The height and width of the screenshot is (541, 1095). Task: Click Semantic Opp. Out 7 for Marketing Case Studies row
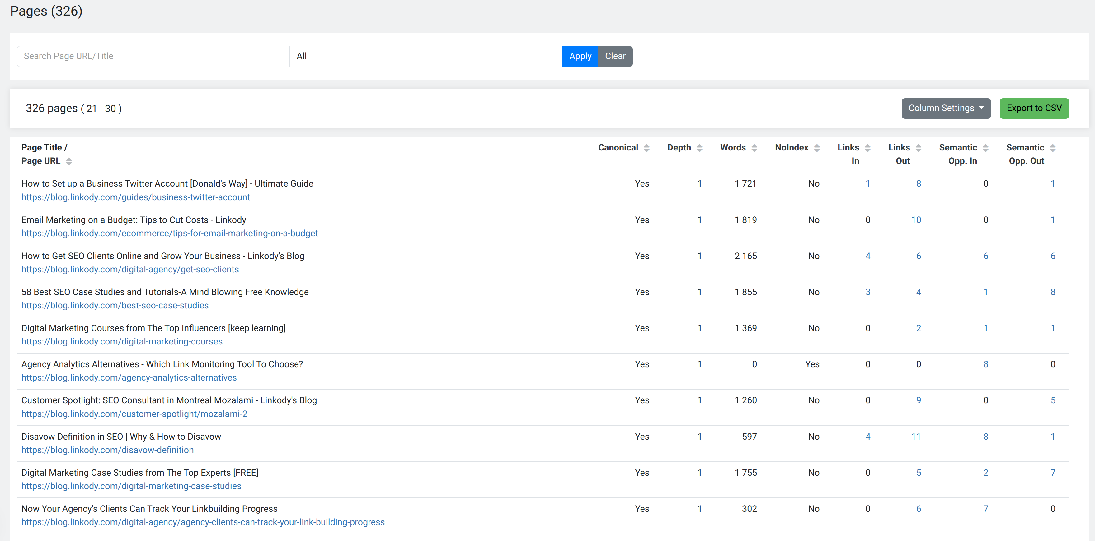click(x=1052, y=473)
